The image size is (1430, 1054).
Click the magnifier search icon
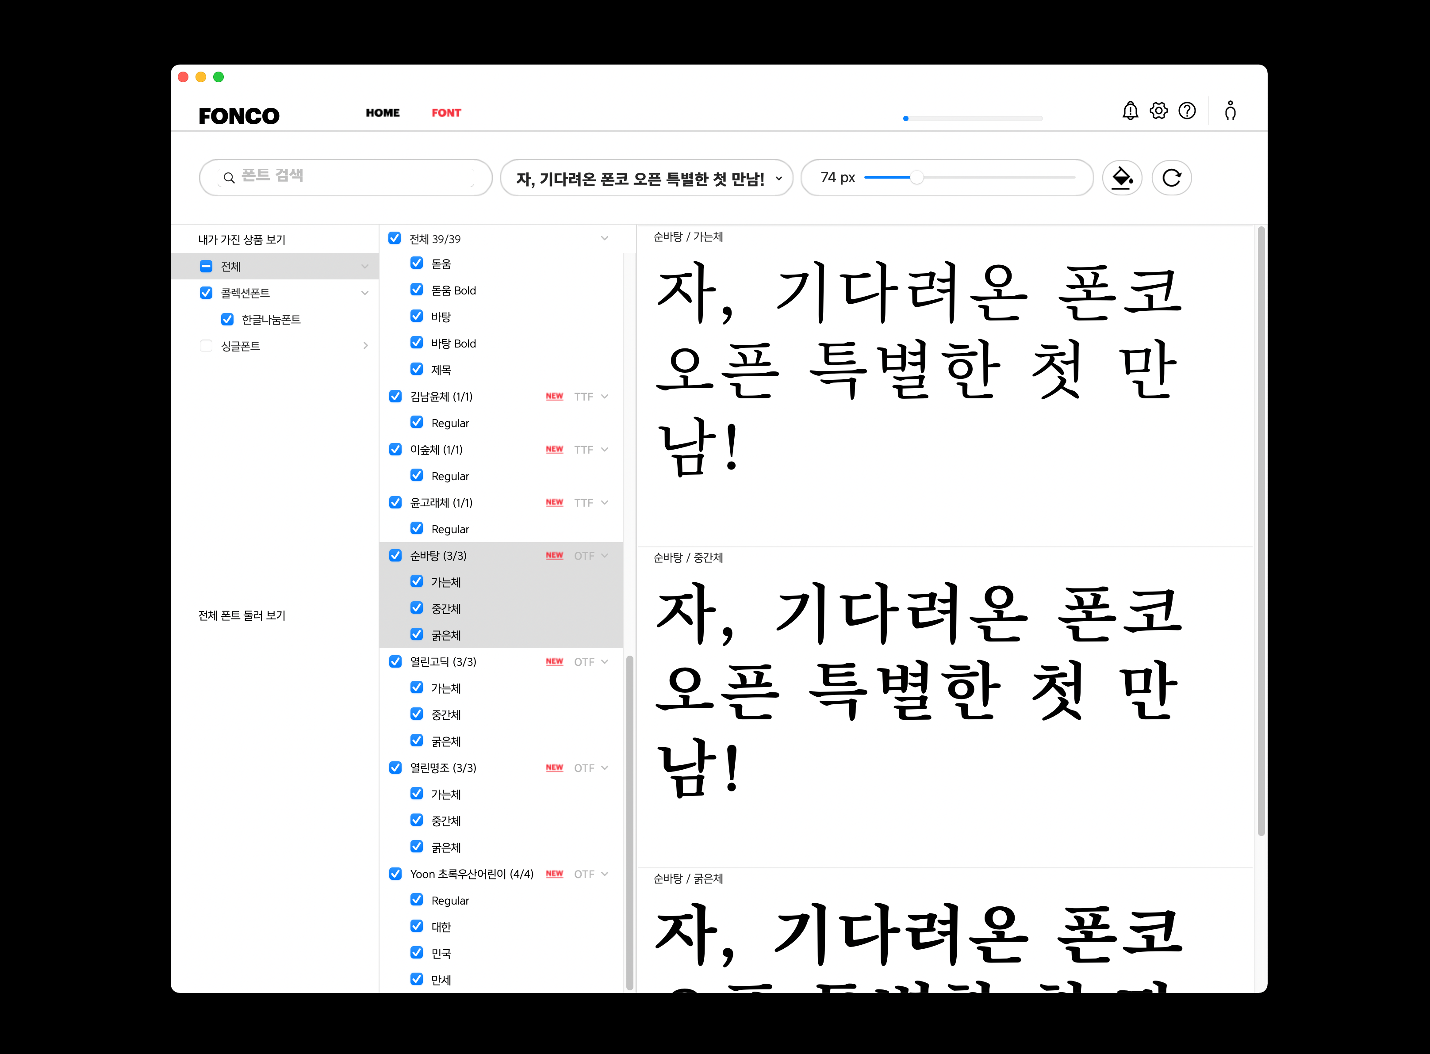(229, 178)
